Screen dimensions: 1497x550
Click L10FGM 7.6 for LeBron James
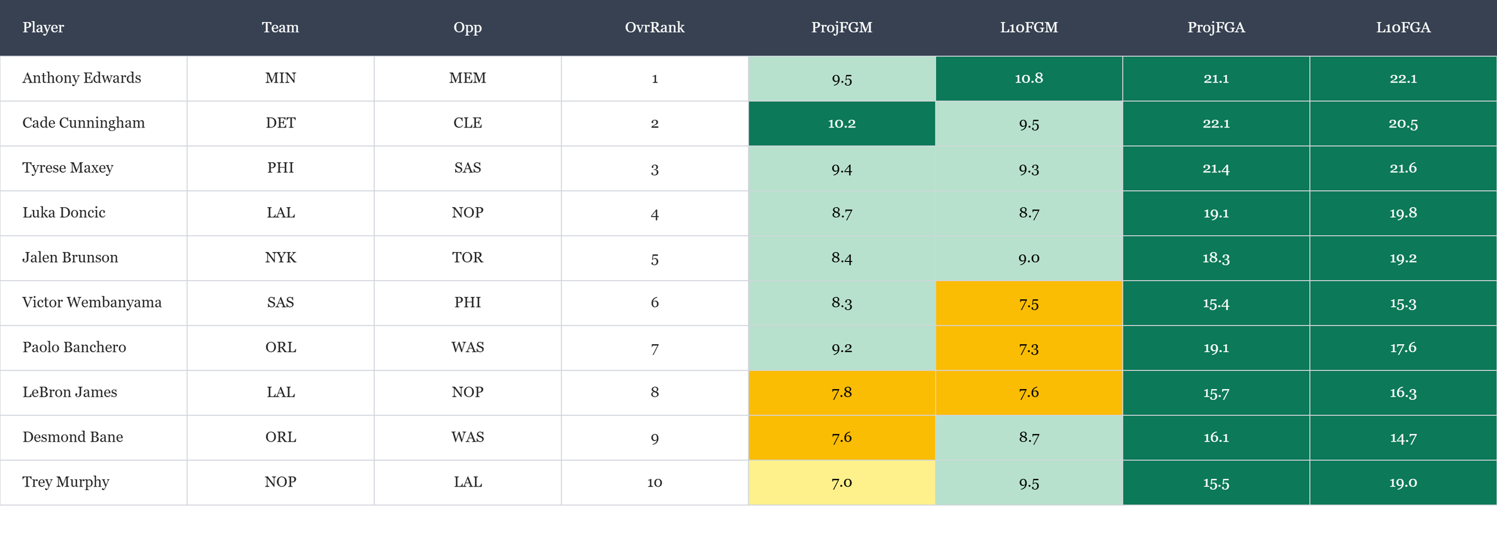coord(1029,393)
